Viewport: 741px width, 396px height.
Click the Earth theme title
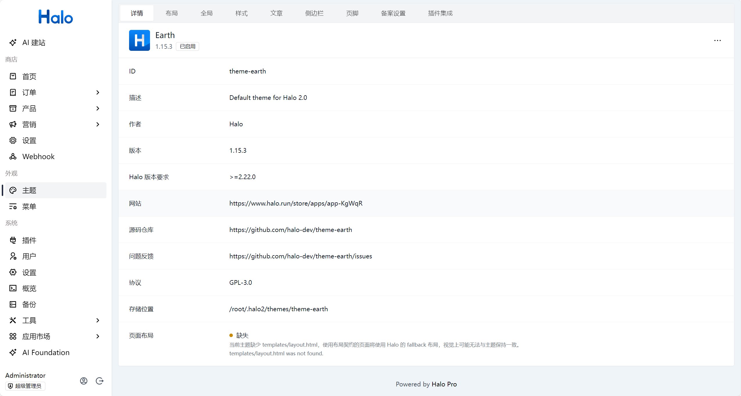coord(165,35)
